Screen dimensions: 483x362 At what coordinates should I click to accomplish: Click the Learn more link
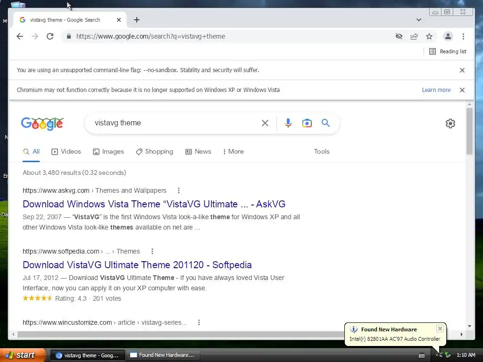[436, 90]
